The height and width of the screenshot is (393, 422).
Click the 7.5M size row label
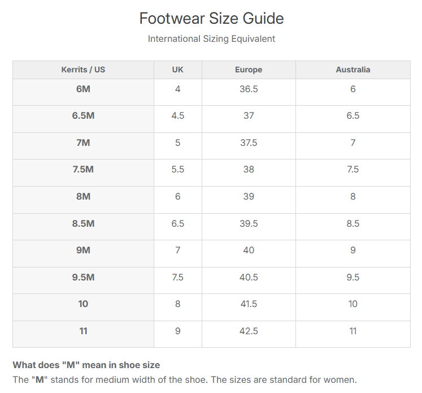click(x=83, y=170)
